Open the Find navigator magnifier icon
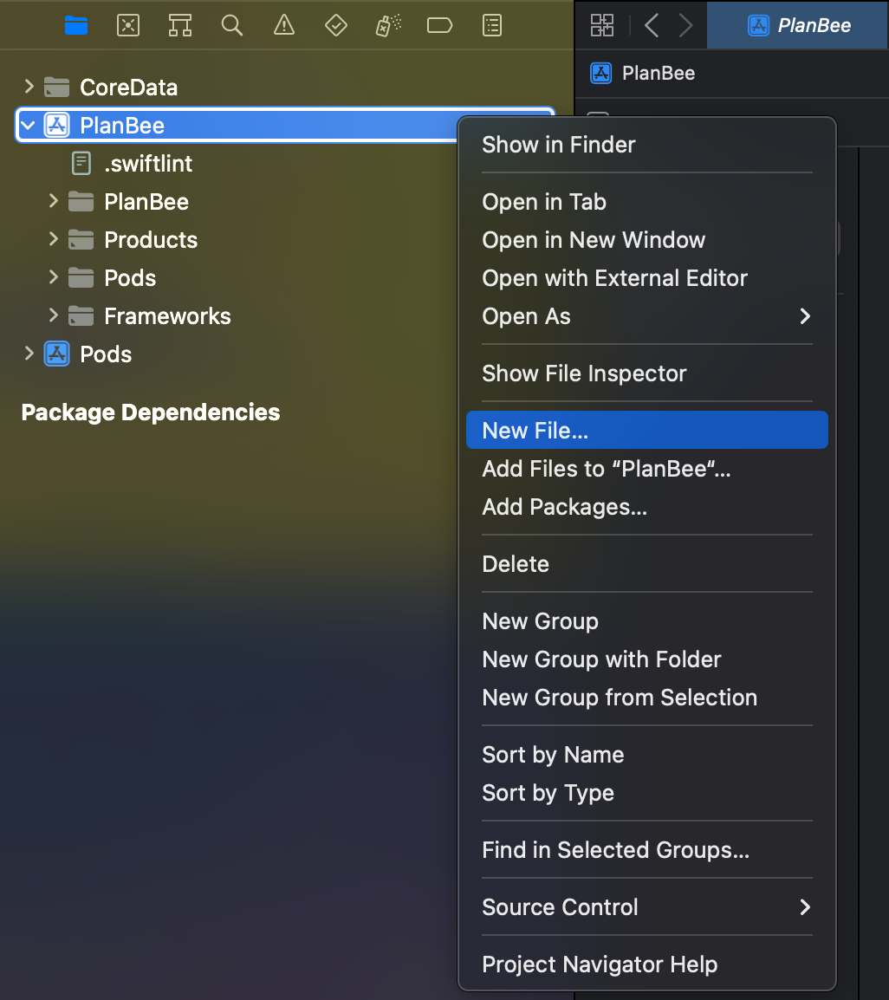 (232, 25)
